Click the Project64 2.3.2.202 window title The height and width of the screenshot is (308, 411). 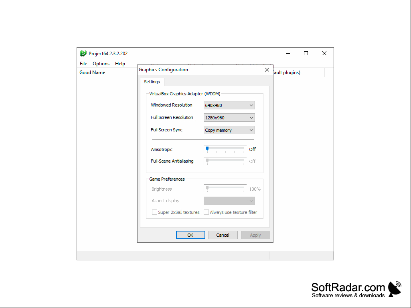108,53
